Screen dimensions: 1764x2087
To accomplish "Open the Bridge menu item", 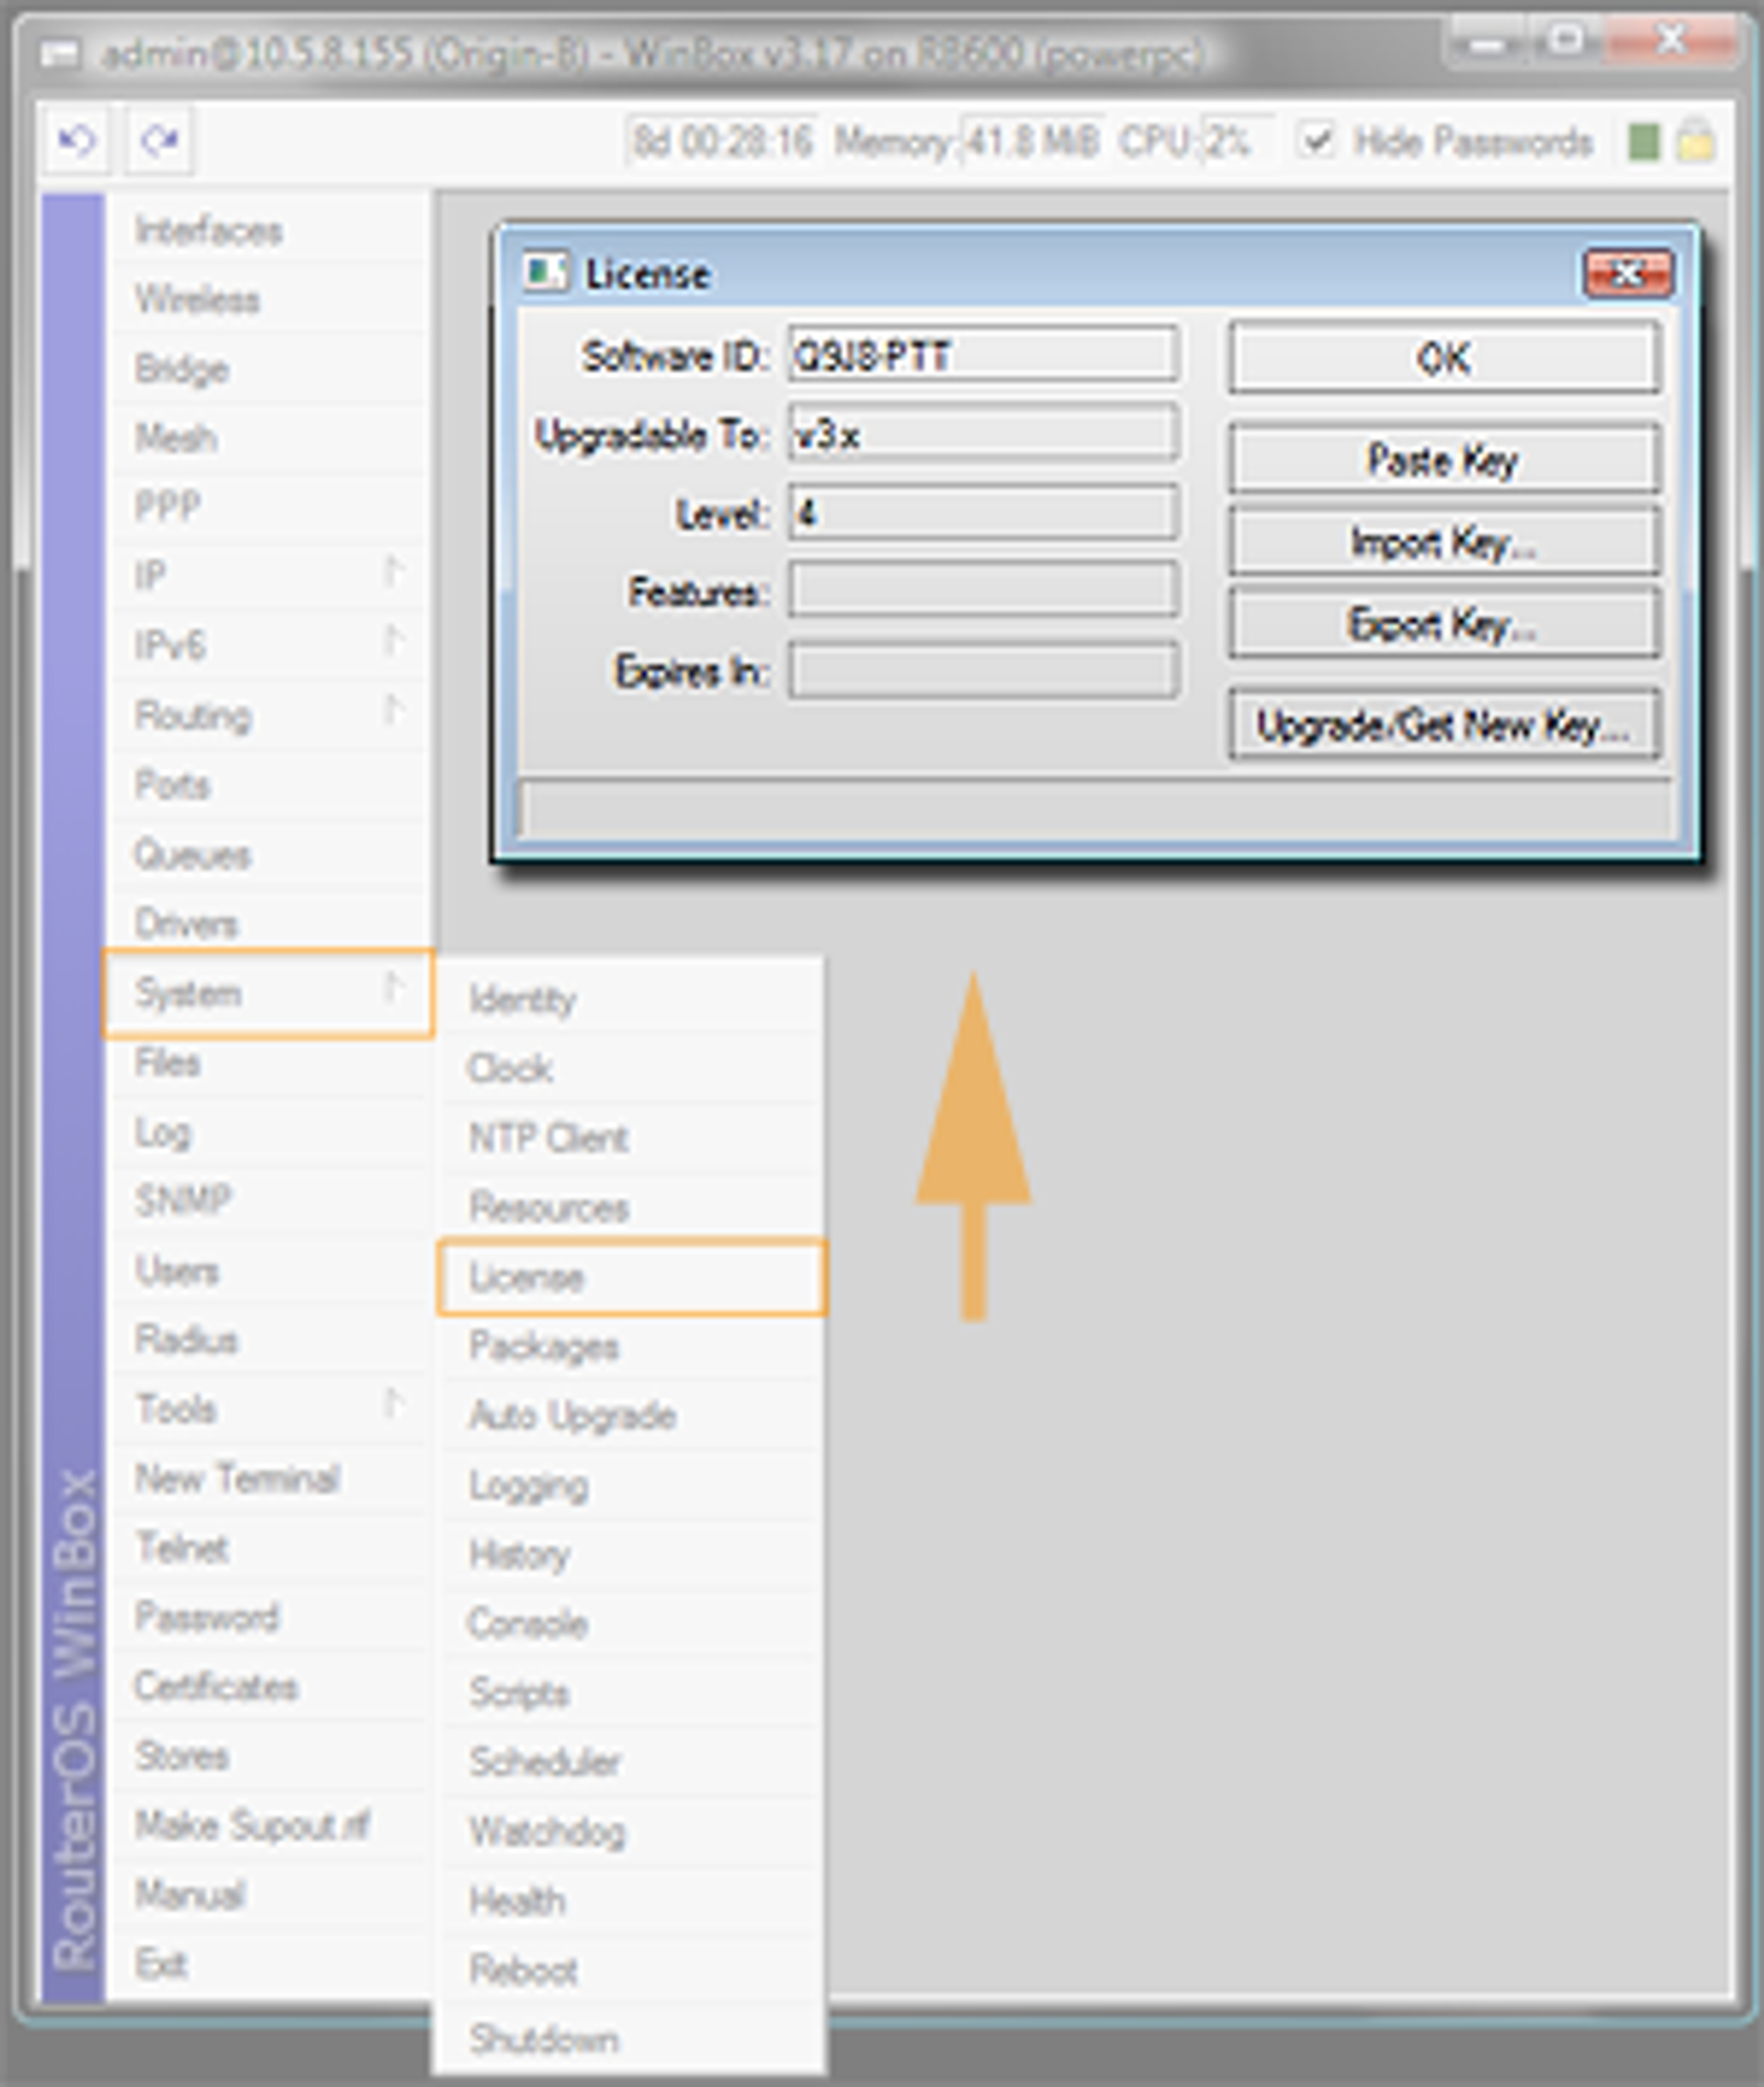I will click(x=270, y=369).
